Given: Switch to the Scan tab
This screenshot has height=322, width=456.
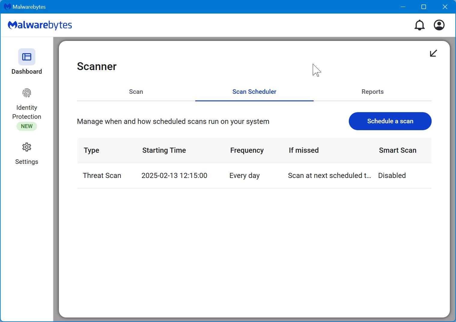Looking at the screenshot, I should pos(136,92).
